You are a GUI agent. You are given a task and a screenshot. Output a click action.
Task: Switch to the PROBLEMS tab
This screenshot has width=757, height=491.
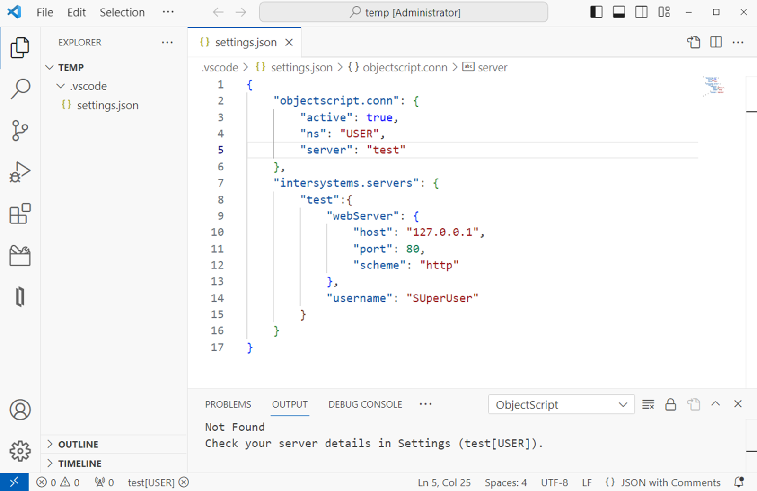coord(228,404)
